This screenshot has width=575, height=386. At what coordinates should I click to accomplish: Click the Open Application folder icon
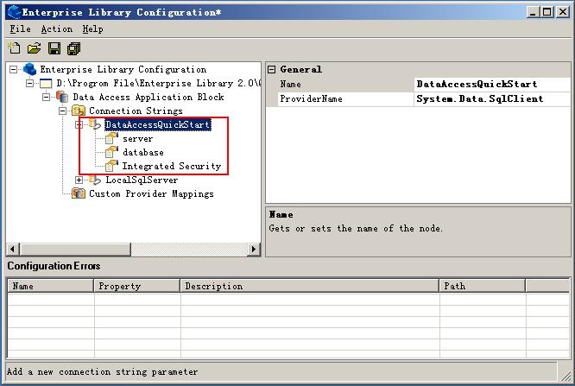pos(35,49)
